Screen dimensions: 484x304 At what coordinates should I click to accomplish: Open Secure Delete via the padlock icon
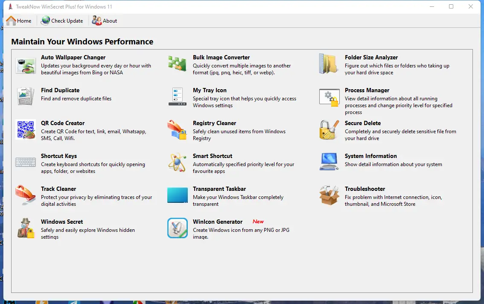tap(329, 131)
